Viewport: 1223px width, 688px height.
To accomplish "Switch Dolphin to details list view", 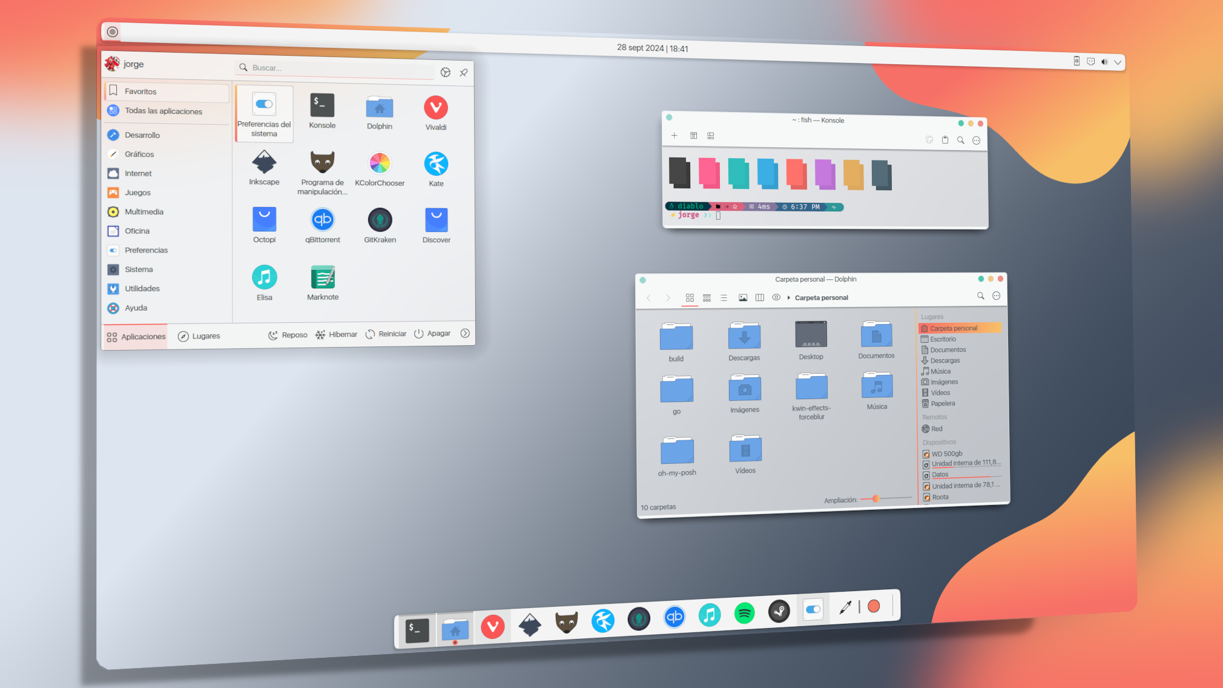I will (x=724, y=297).
